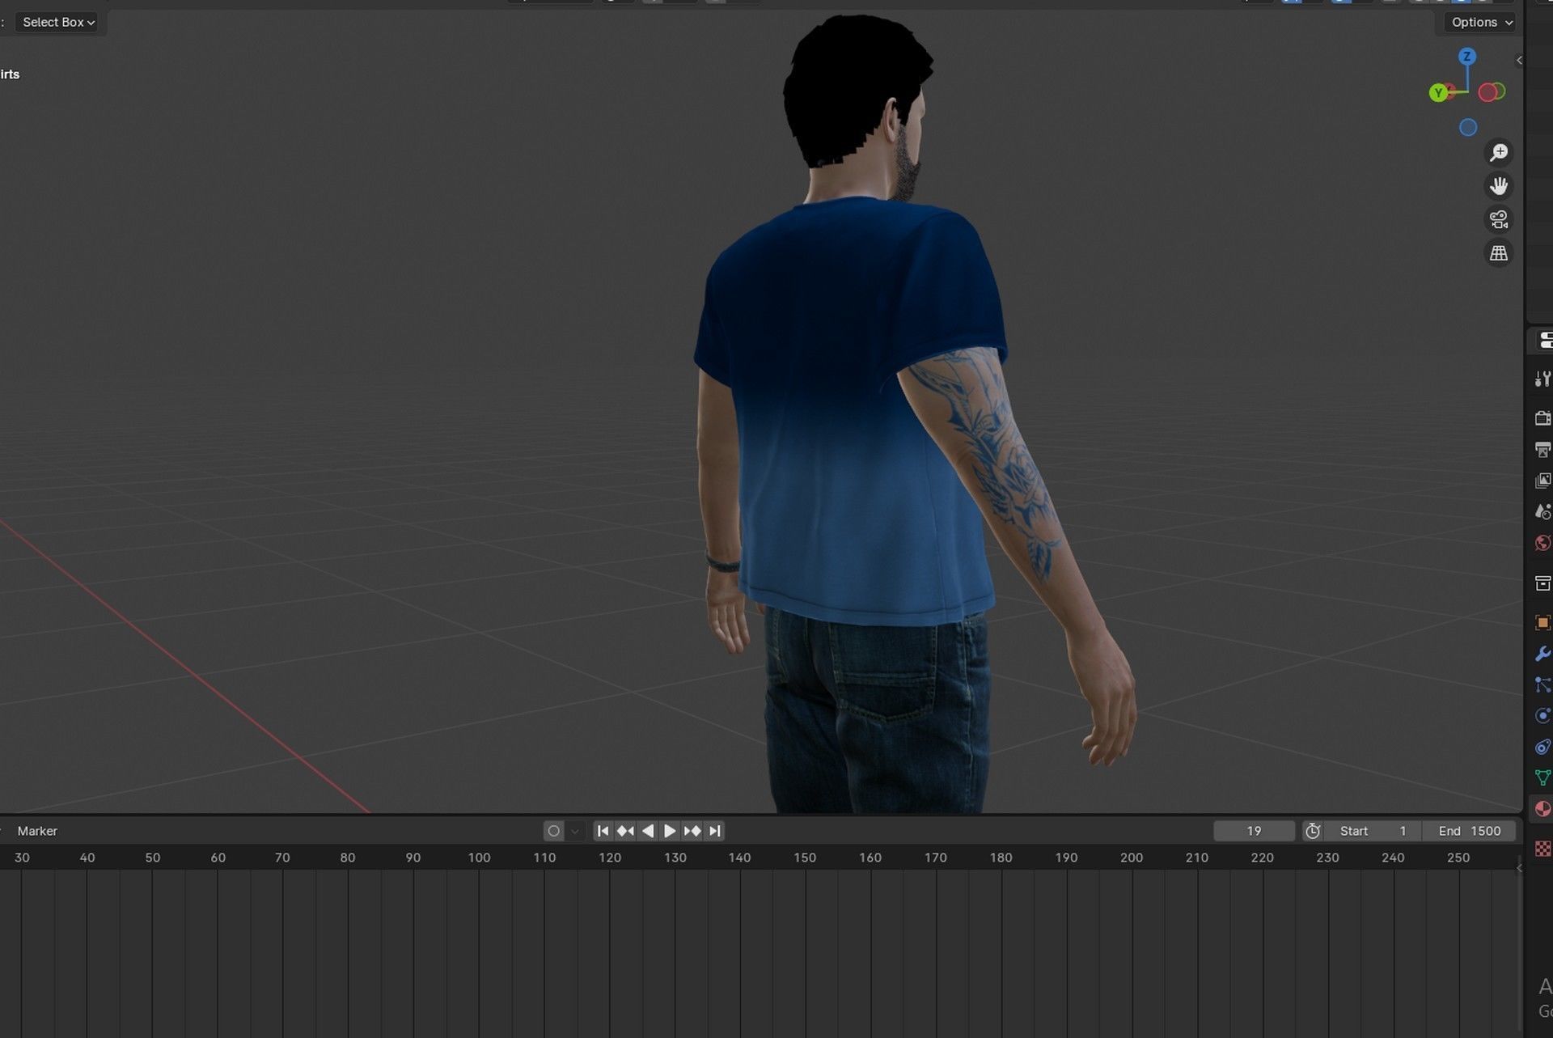Viewport: 1553px width, 1038px height.
Task: Open the Texture properties tab (checker icon)
Action: (1542, 849)
